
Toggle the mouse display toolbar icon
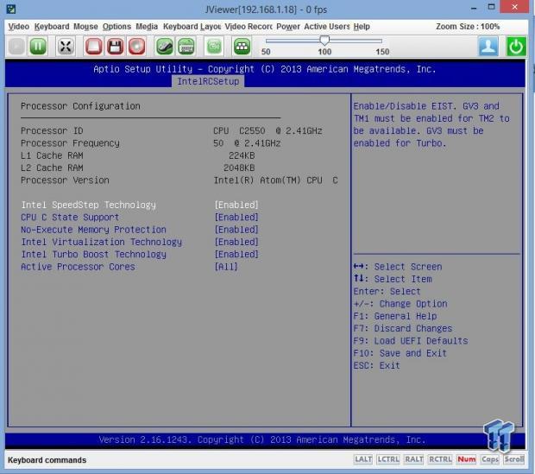[165, 47]
